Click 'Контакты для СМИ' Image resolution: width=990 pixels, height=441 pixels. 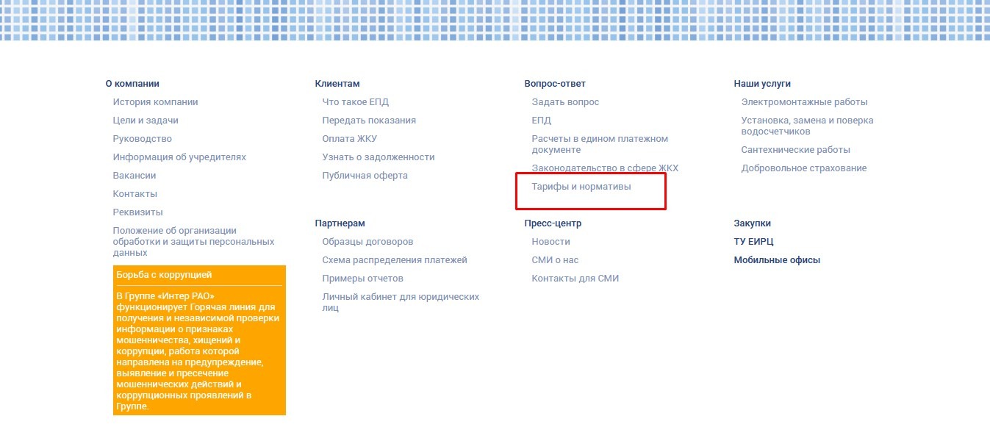pos(575,279)
